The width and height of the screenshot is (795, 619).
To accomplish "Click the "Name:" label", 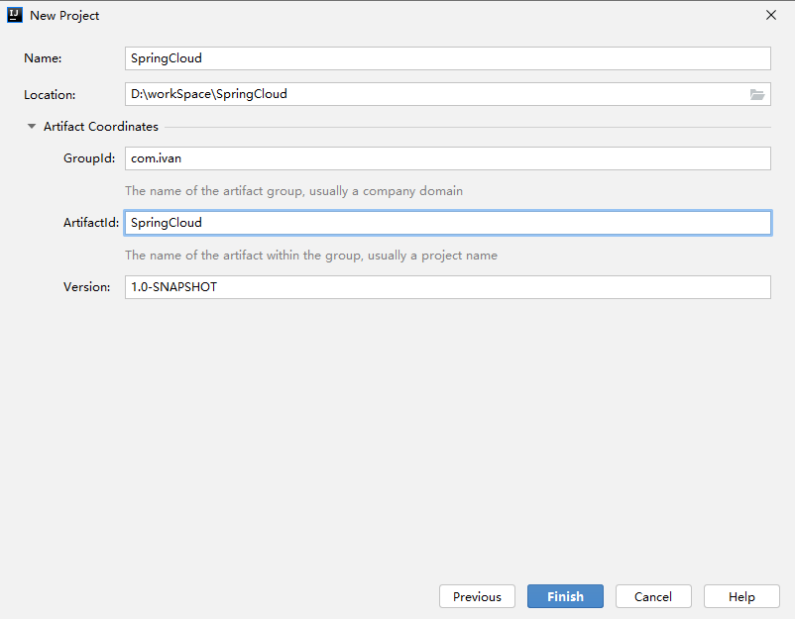I will click(x=43, y=58).
